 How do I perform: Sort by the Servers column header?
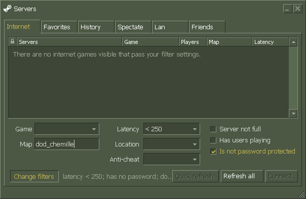click(x=69, y=42)
